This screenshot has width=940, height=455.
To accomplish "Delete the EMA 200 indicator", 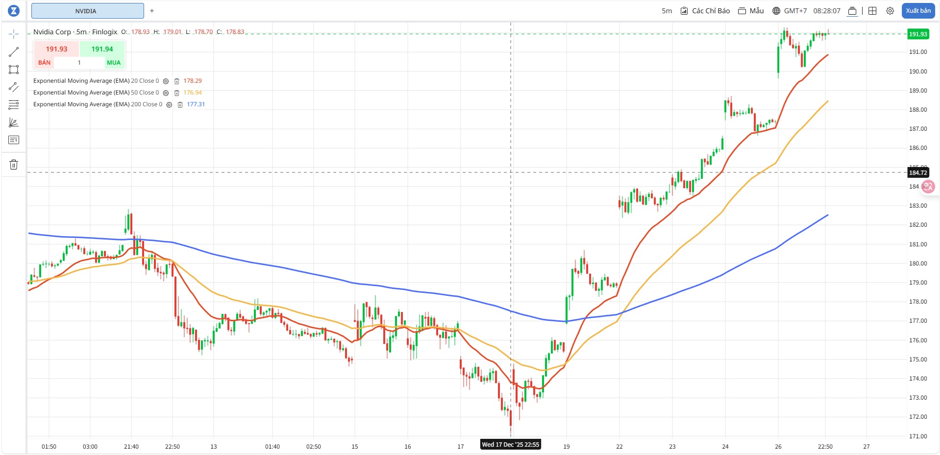I will [x=180, y=105].
